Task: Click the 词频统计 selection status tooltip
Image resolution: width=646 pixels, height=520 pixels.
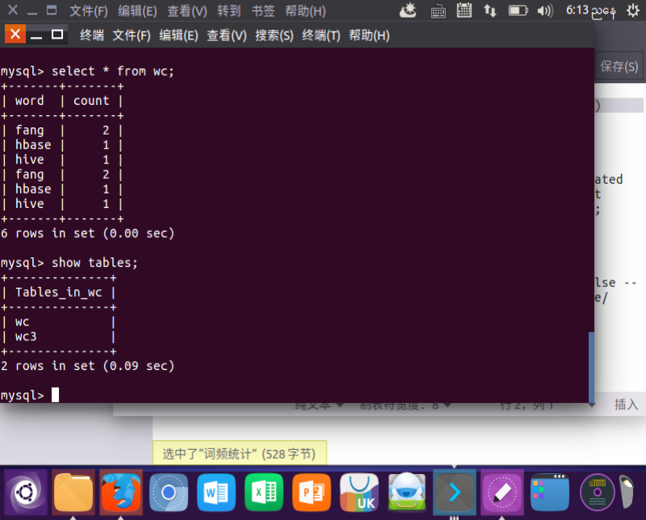Action: pyautogui.click(x=240, y=453)
